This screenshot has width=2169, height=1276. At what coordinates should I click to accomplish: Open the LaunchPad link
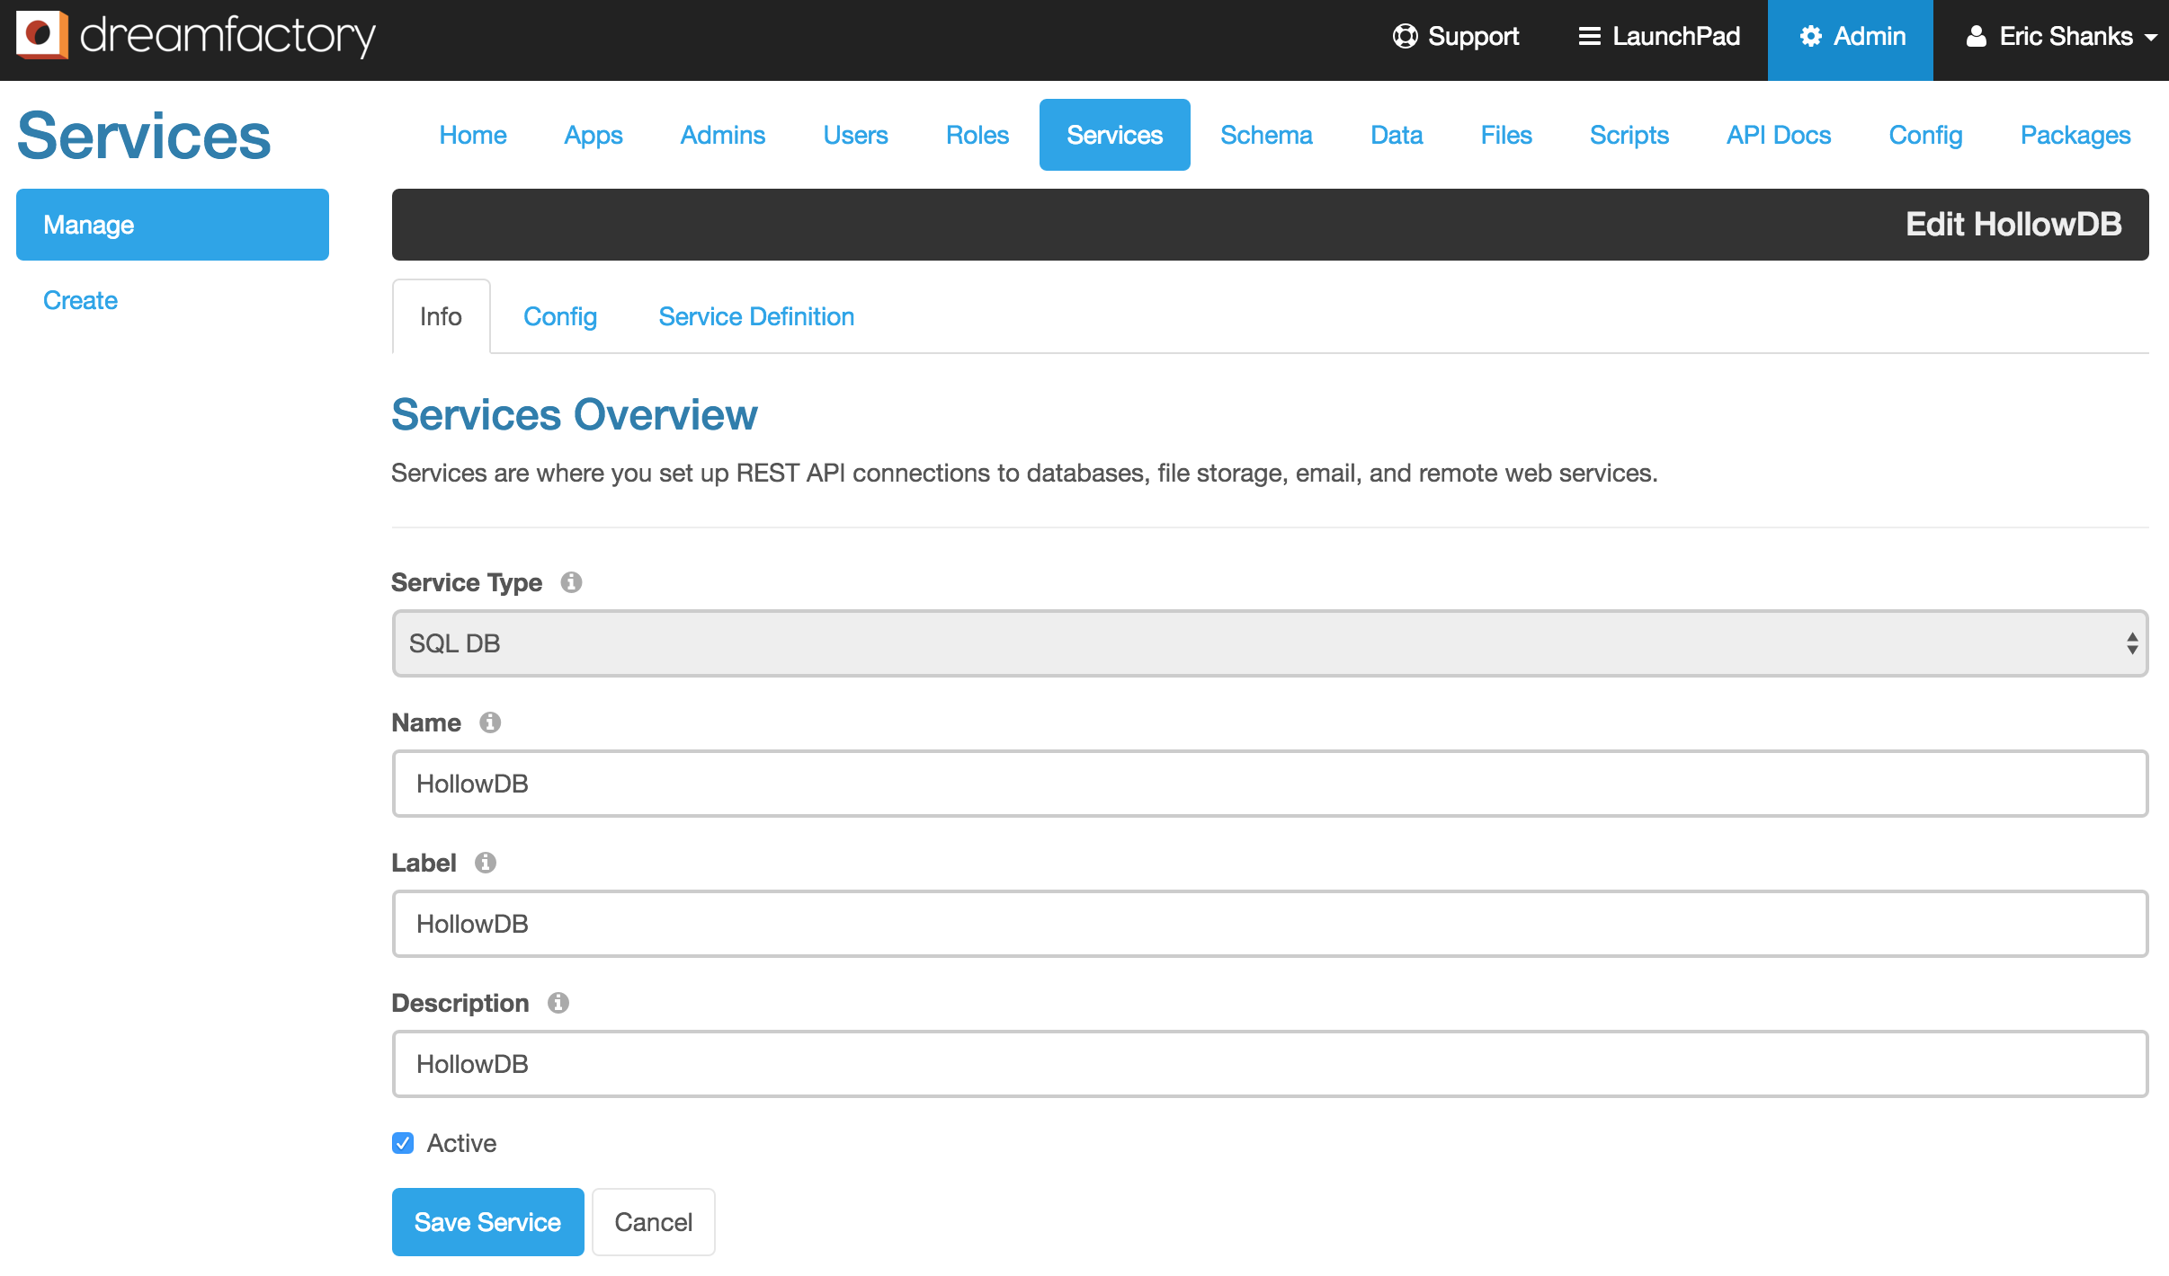1659,36
